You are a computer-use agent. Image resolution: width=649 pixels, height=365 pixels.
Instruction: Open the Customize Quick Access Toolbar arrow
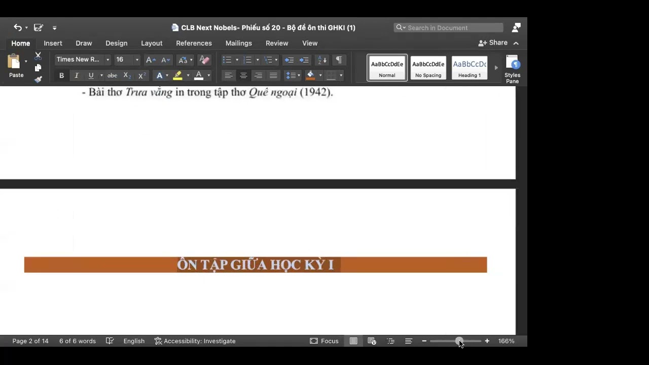(54, 28)
